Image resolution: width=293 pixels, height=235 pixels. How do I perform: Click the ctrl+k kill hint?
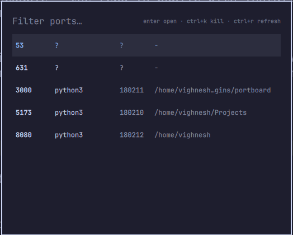tap(205, 21)
